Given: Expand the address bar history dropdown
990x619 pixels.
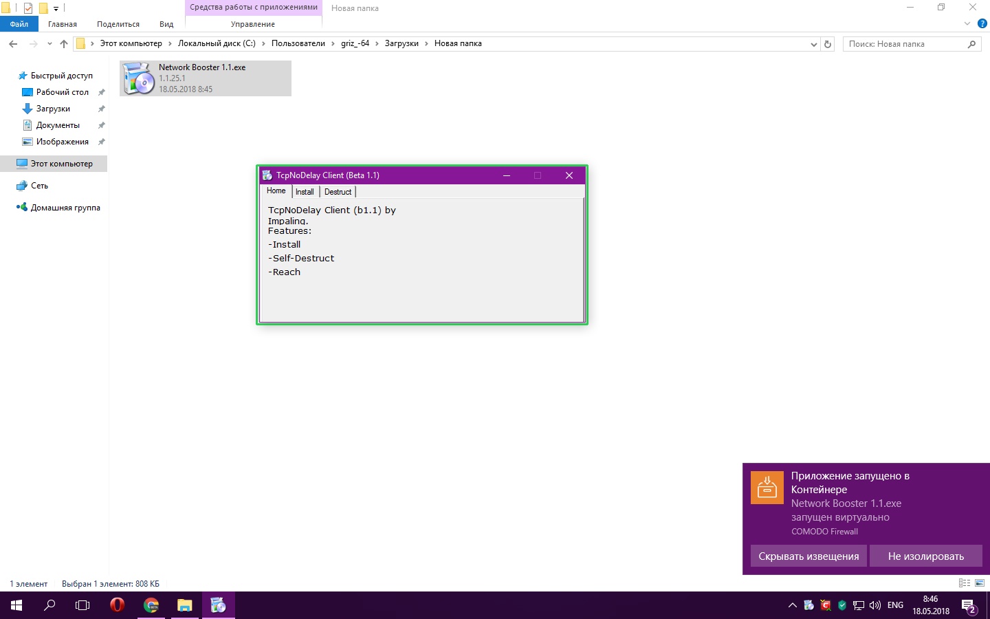Looking at the screenshot, I should (x=814, y=44).
